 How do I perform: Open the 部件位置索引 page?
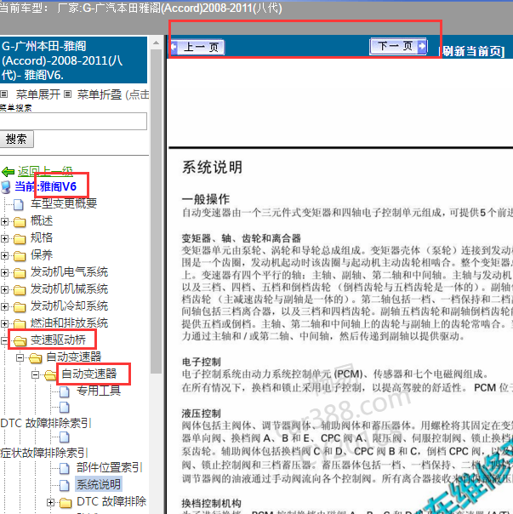110,467
